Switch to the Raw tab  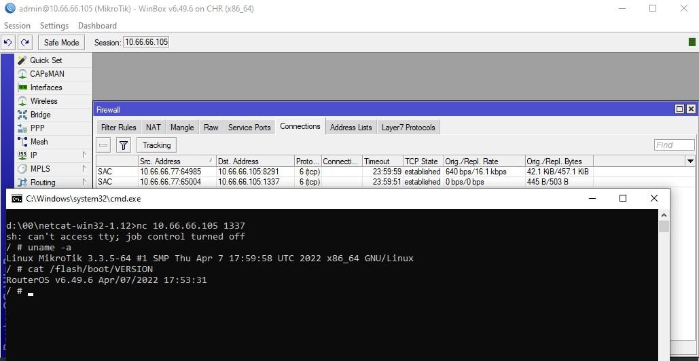(x=211, y=128)
